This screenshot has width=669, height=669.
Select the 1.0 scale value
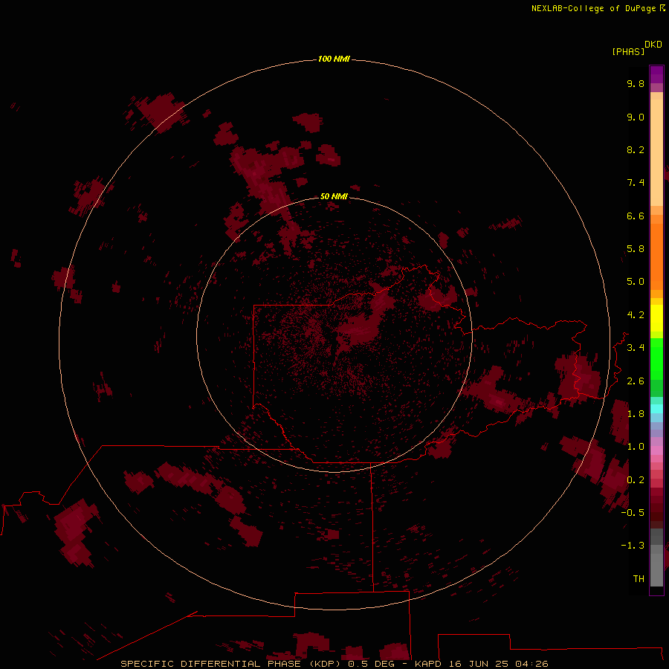[636, 447]
